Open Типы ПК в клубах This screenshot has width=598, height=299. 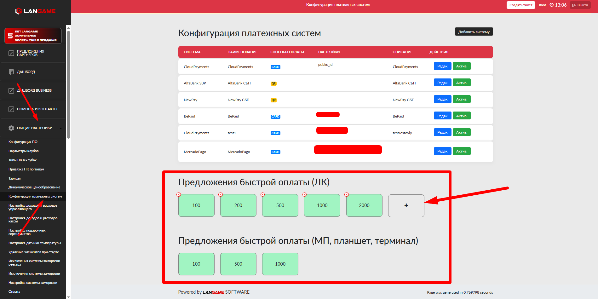click(x=23, y=160)
